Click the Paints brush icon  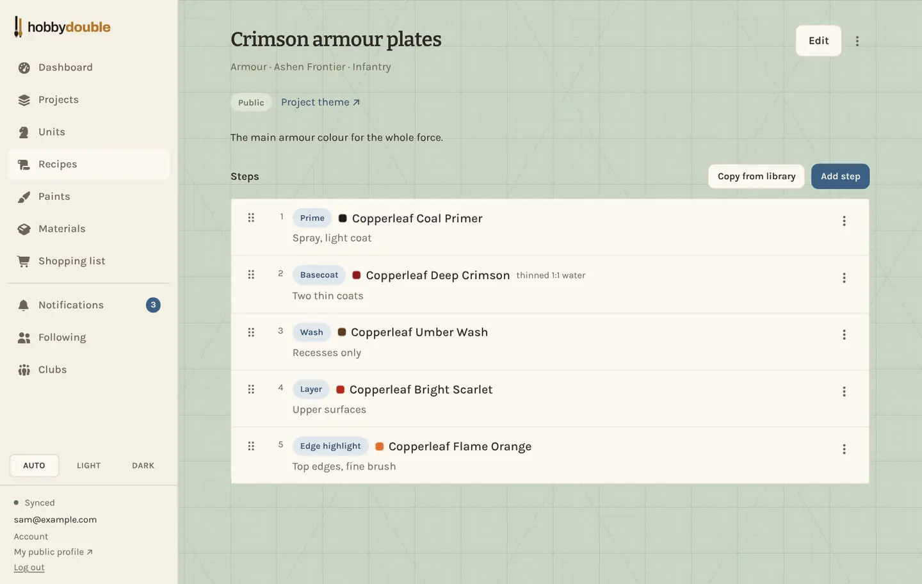(x=24, y=197)
